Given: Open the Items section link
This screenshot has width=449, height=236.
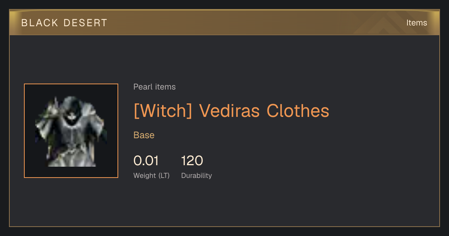Looking at the screenshot, I should point(416,23).
